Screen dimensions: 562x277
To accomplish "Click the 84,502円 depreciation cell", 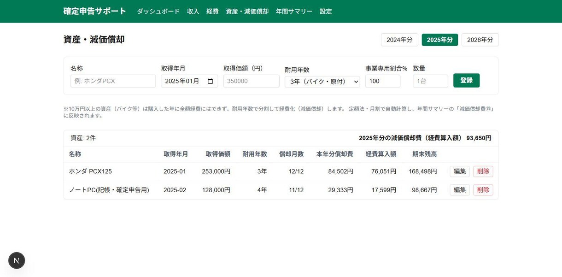I will pos(340,171).
